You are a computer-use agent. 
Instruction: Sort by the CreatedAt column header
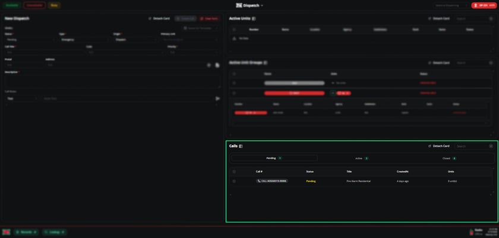[x=402, y=172]
